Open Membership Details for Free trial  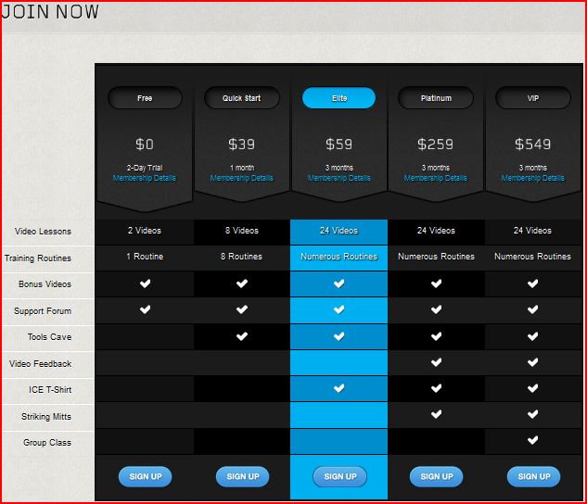coord(145,178)
